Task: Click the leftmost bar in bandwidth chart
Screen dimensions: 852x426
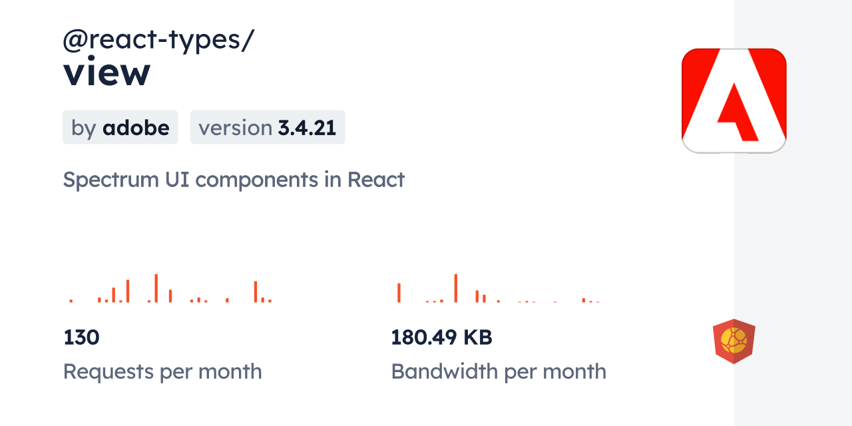Action: click(x=399, y=293)
